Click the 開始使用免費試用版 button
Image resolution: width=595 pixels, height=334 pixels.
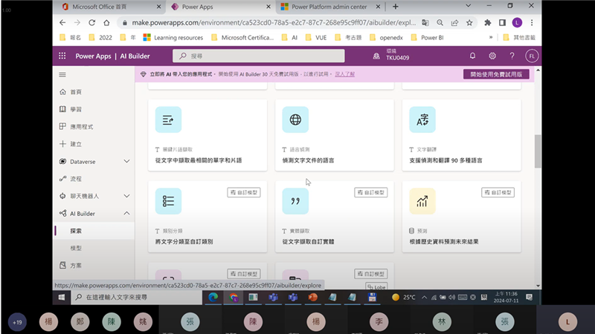496,74
